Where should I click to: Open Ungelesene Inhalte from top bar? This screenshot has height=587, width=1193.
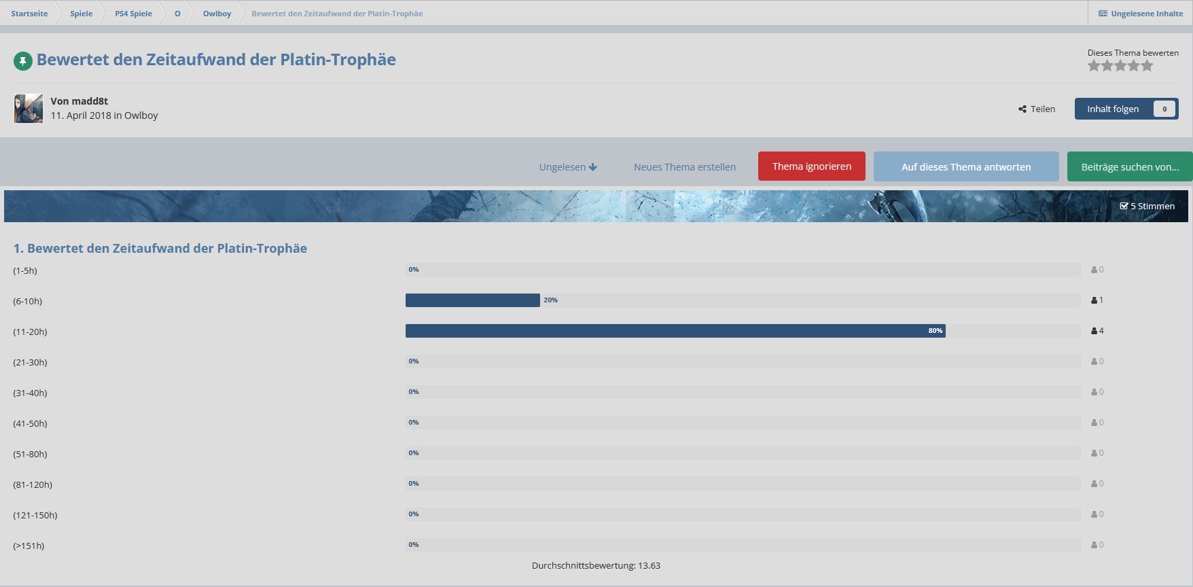[1141, 14]
